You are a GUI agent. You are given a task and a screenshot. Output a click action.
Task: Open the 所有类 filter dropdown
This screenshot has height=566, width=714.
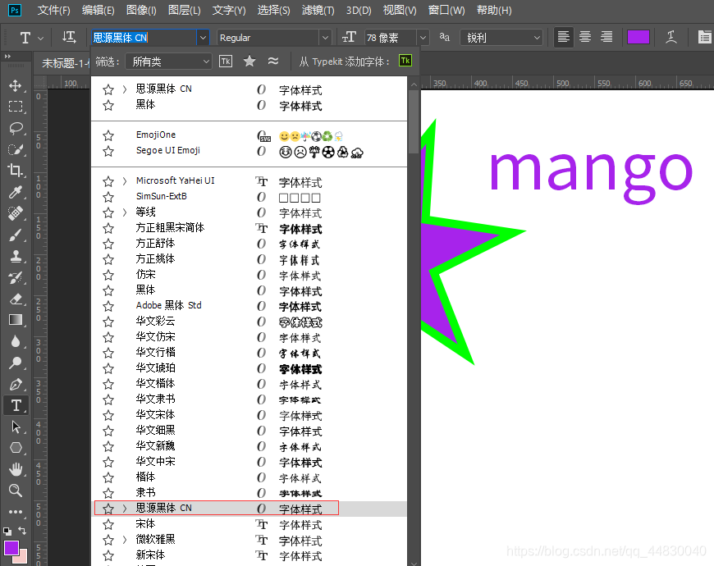coord(168,62)
